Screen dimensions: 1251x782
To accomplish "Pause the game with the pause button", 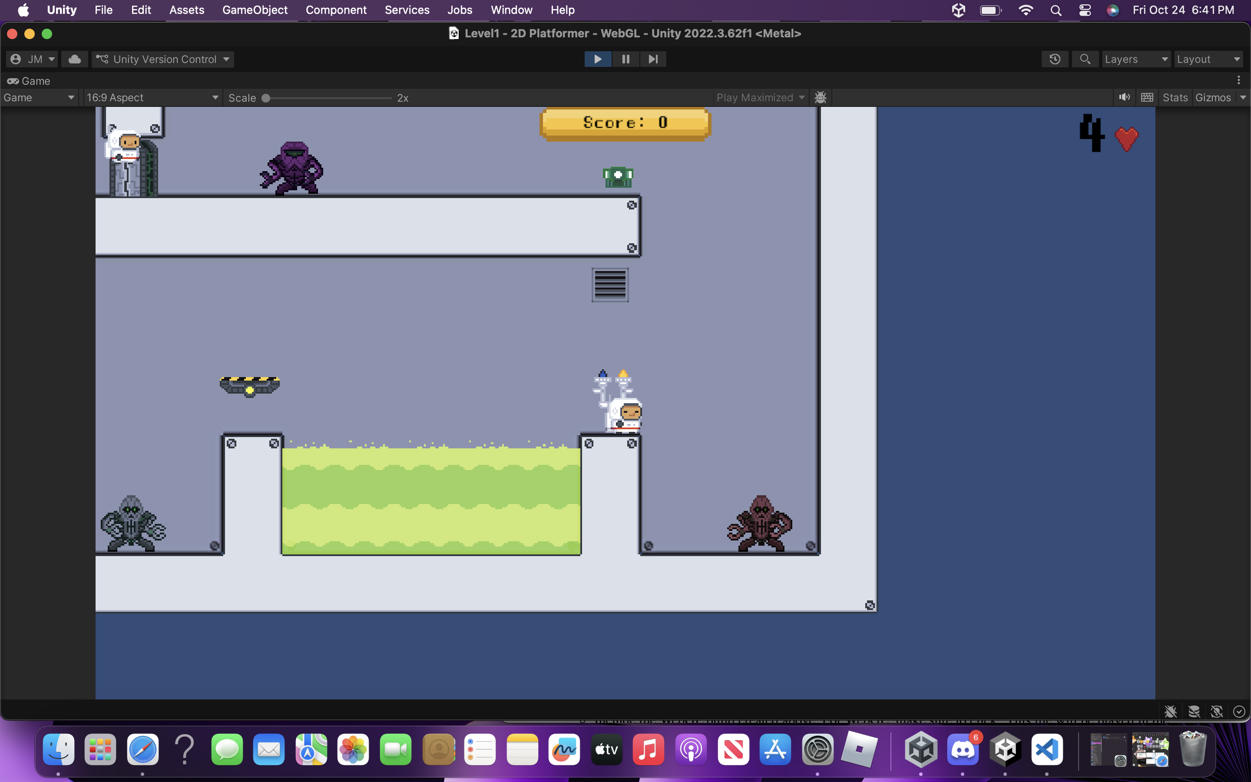I will [x=625, y=59].
